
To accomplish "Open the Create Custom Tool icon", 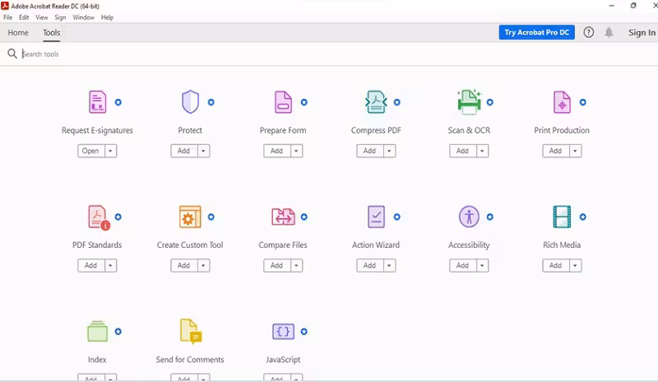I will click(190, 217).
